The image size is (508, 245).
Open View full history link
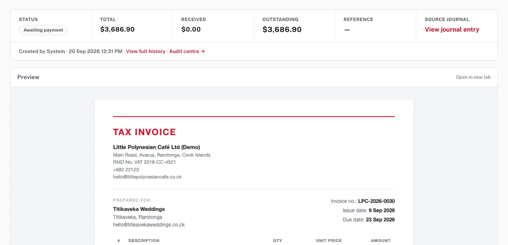(x=146, y=51)
